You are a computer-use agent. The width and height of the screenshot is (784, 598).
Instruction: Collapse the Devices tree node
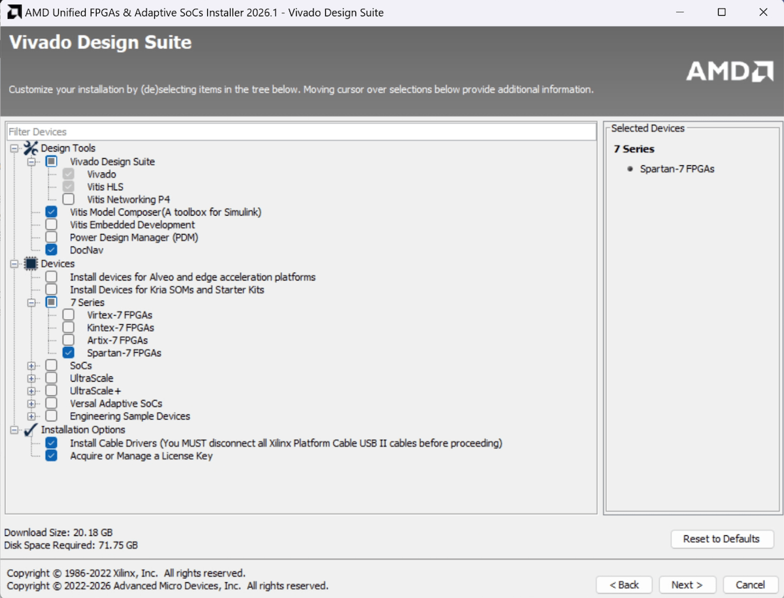[x=14, y=264]
